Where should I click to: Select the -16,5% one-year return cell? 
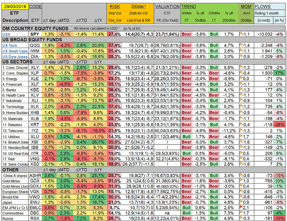click(x=98, y=131)
